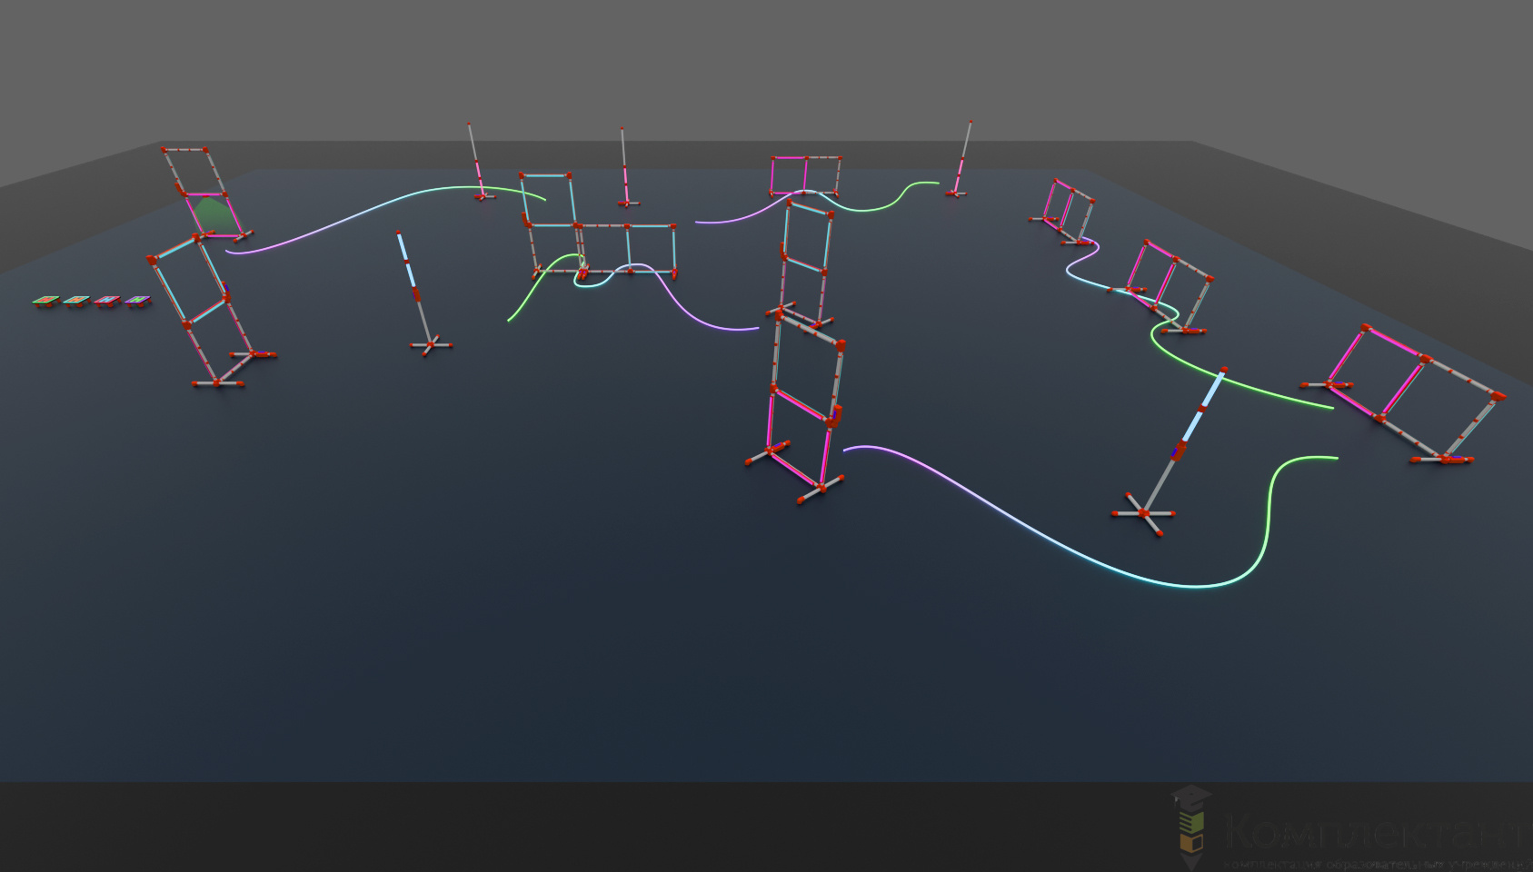Select the green translucent cone inside far-left gate
The height and width of the screenshot is (872, 1533).
point(212,217)
